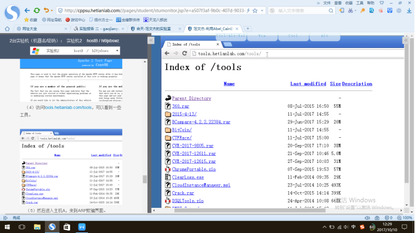
Task: Open the 工具 menu
Action: [x=360, y=3]
